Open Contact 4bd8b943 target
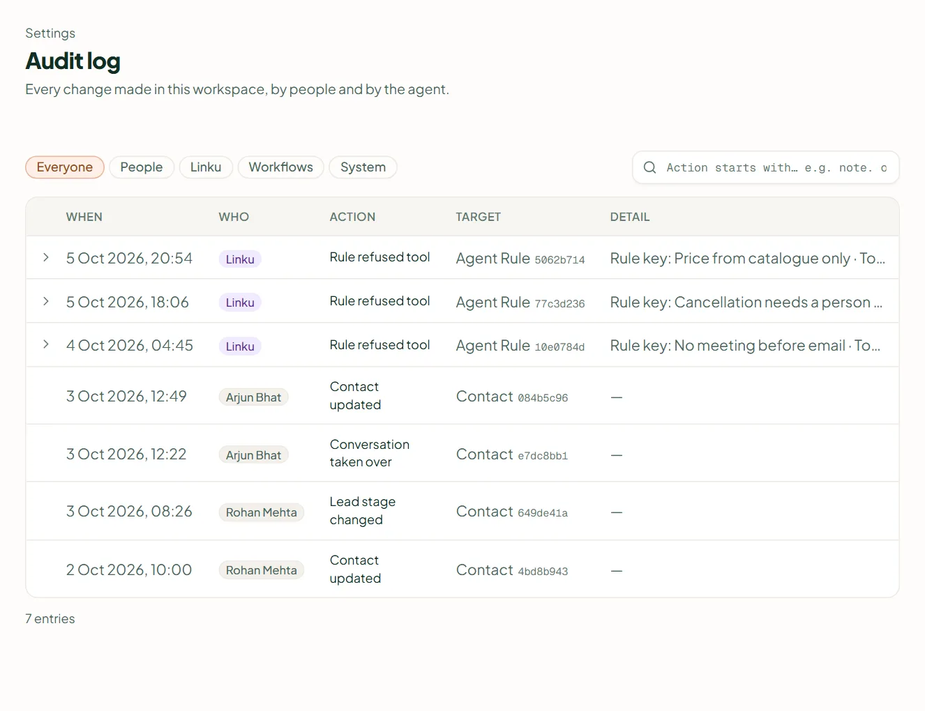The width and height of the screenshot is (925, 711). coord(512,570)
